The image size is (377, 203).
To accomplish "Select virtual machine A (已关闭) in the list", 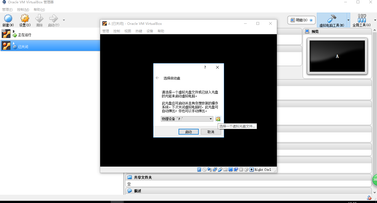I will coord(50,45).
